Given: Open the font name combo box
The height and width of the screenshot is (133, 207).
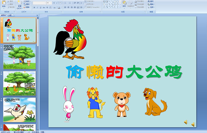Looking at the screenshot, I should [x=39, y=3].
